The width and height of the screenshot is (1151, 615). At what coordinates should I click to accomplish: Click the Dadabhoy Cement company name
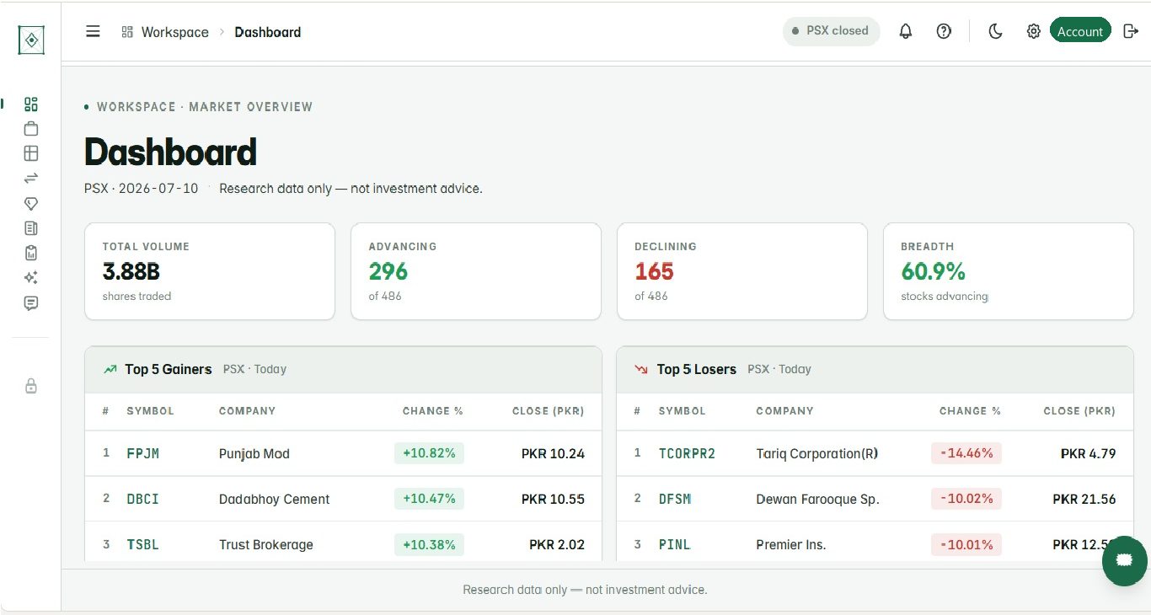(275, 499)
